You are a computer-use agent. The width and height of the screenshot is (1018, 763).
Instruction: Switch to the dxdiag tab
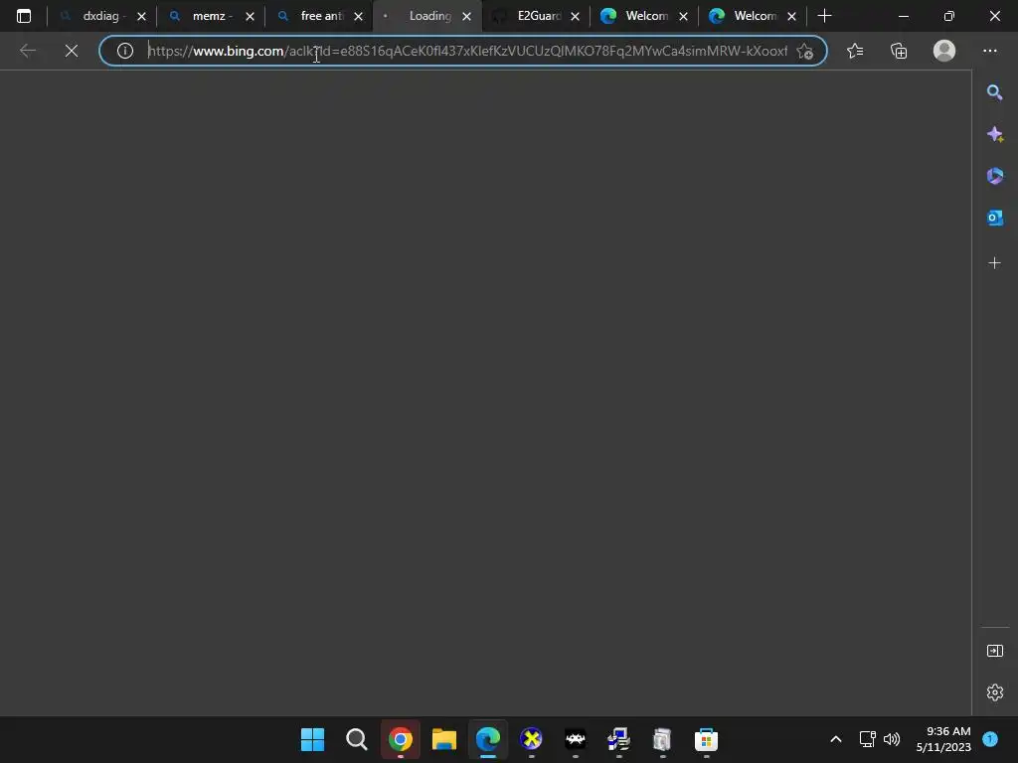coord(100,16)
